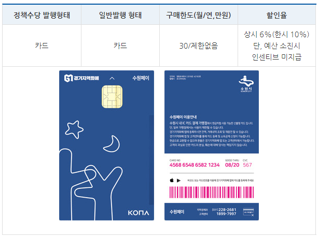Select the 할인율 column header
Image resolution: width=318 pixels, height=237 pixels.
(276, 15)
